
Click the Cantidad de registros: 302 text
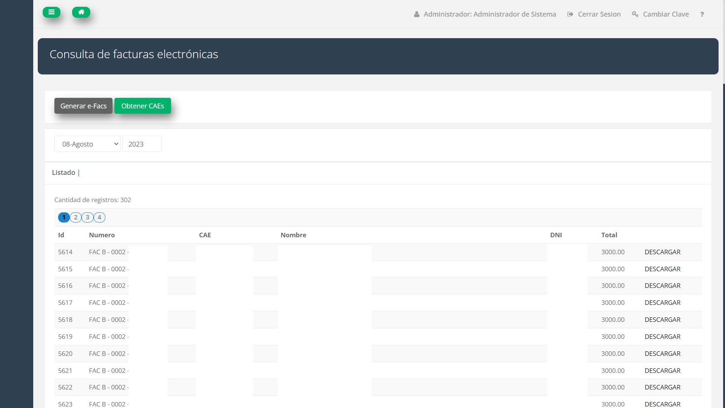click(x=93, y=200)
